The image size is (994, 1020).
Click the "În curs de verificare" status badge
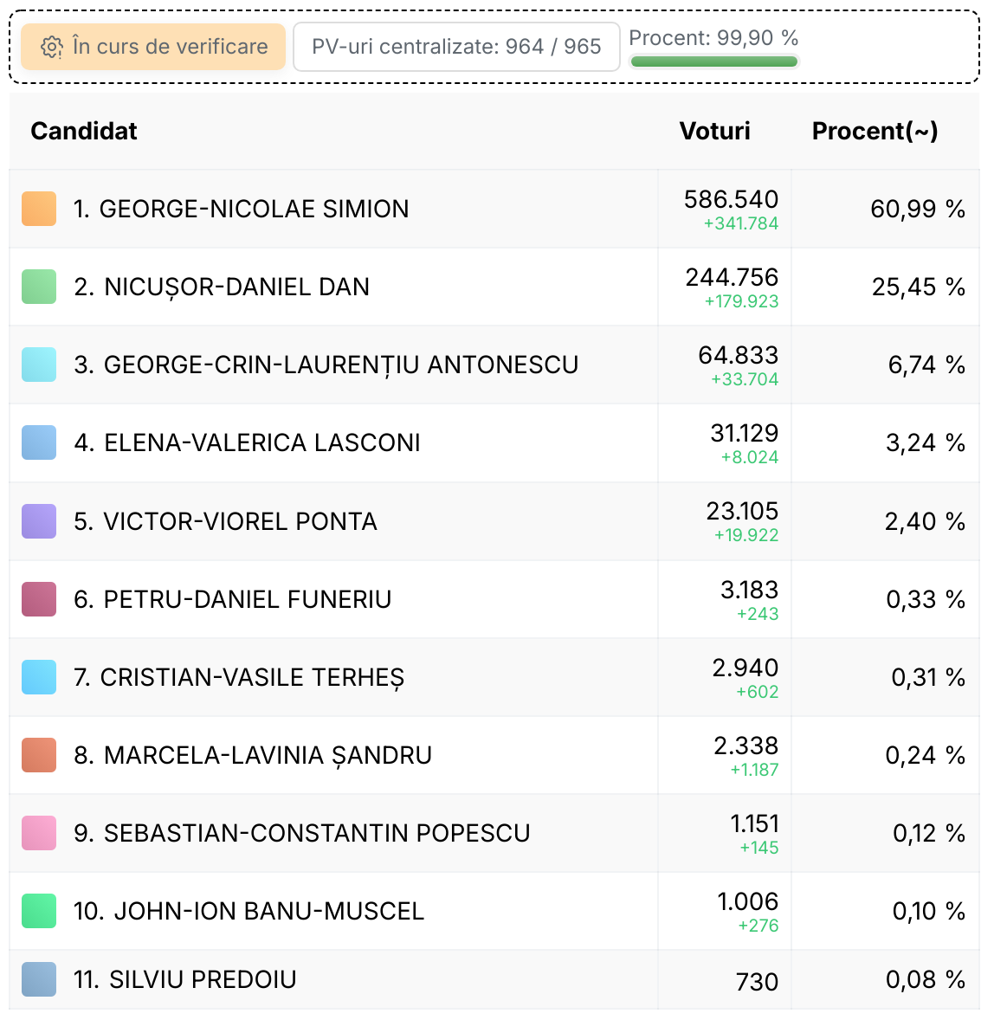tap(153, 47)
